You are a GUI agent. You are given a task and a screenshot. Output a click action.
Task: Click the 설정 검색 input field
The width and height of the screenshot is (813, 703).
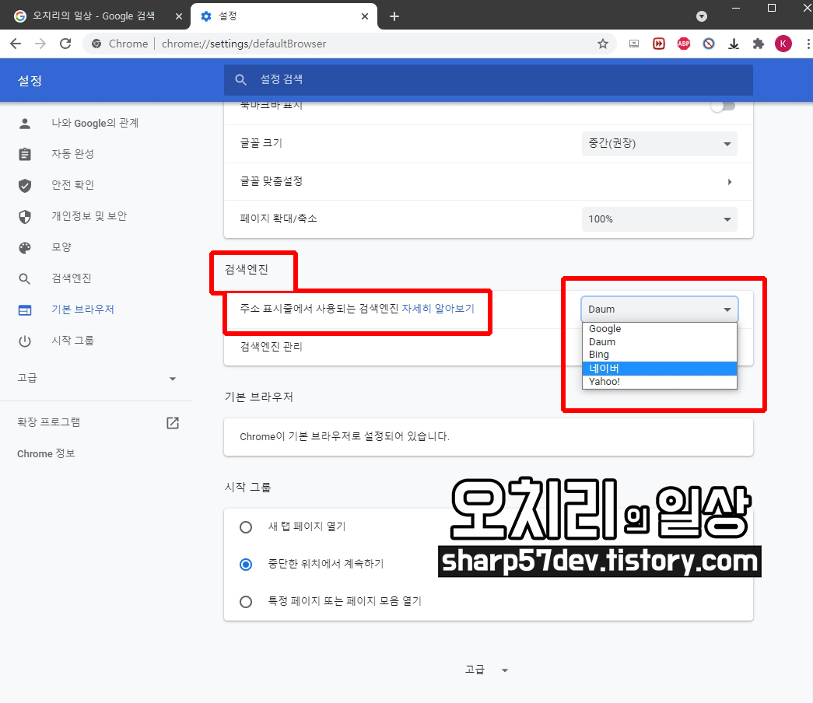point(489,80)
